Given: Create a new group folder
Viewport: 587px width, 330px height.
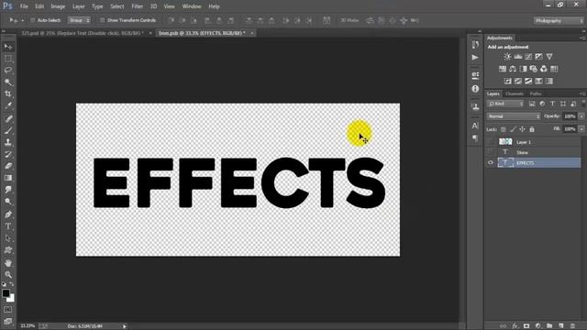Looking at the screenshot, I should click(549, 326).
